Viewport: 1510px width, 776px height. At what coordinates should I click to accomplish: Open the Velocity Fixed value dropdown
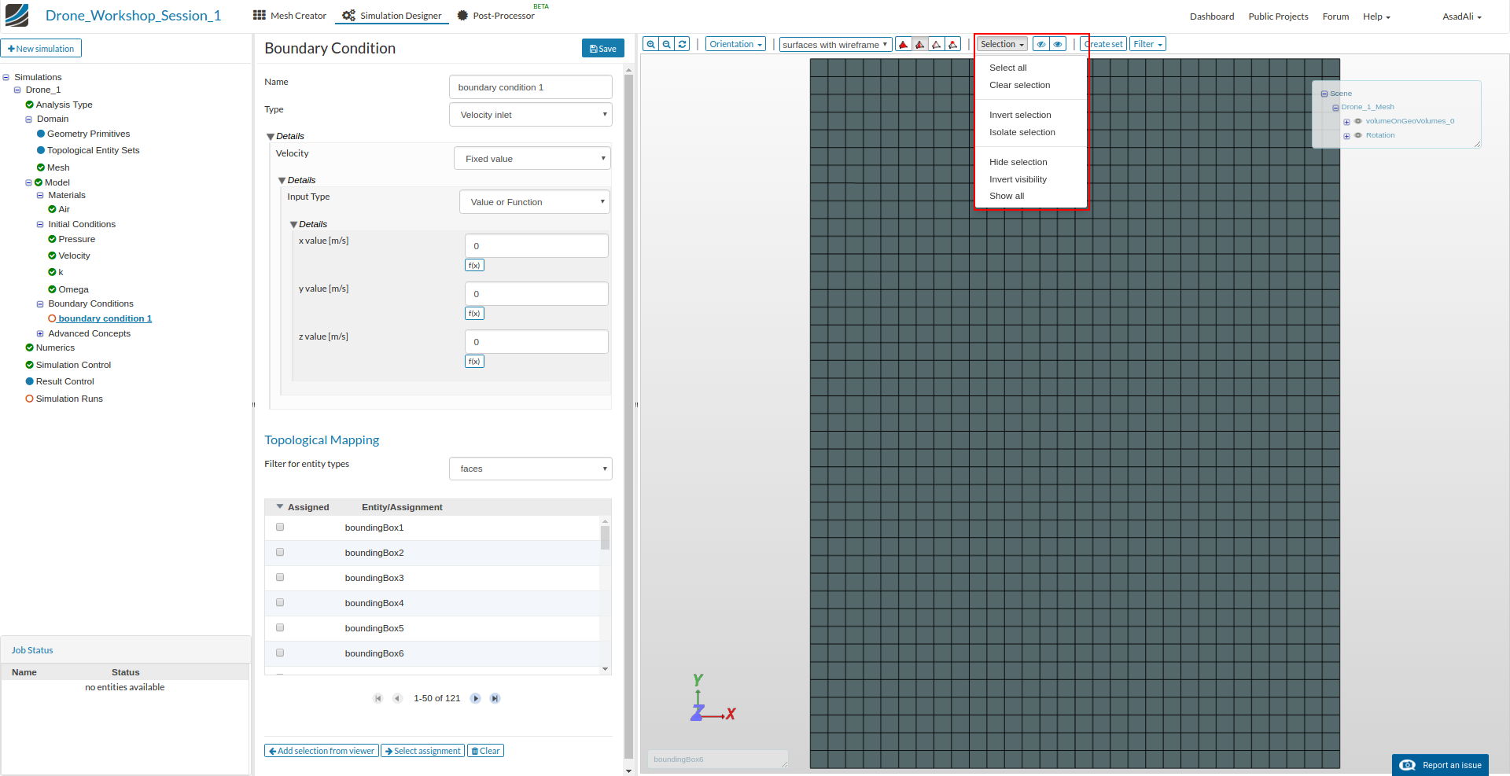(532, 159)
